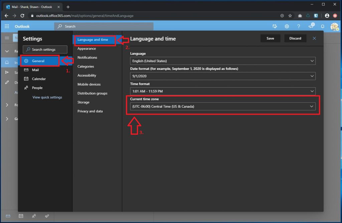Image resolution: width=342 pixels, height=223 pixels.
Task: Click the Outlook brand title
Action: pyautogui.click(x=22, y=26)
